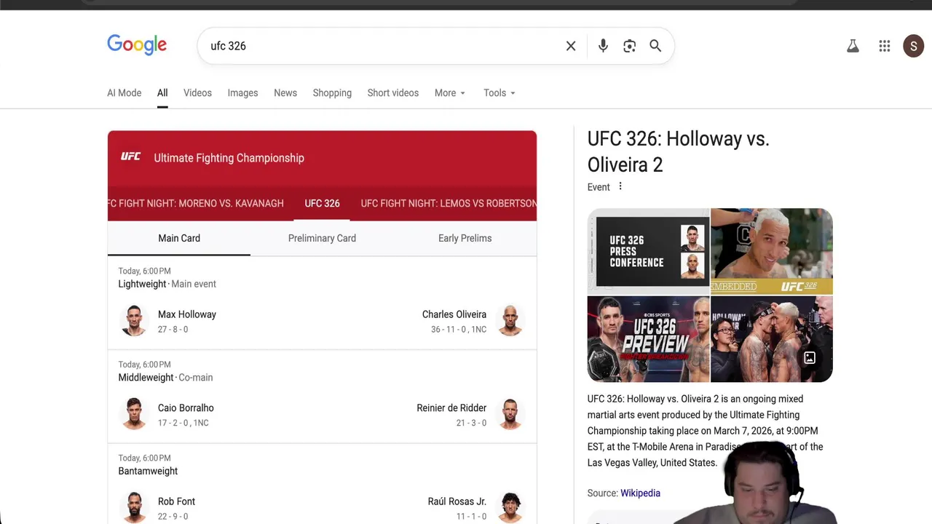Viewport: 932px width, 524px height.
Task: Click Charles Oliveira's name
Action: point(454,314)
